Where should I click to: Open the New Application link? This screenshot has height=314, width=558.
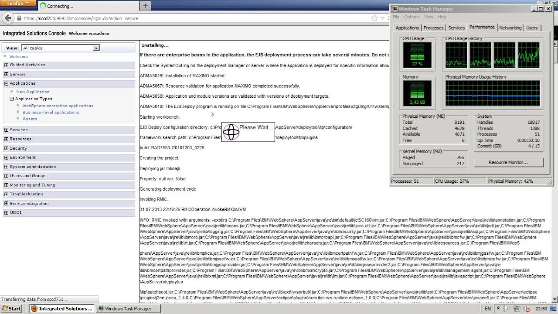[x=33, y=92]
